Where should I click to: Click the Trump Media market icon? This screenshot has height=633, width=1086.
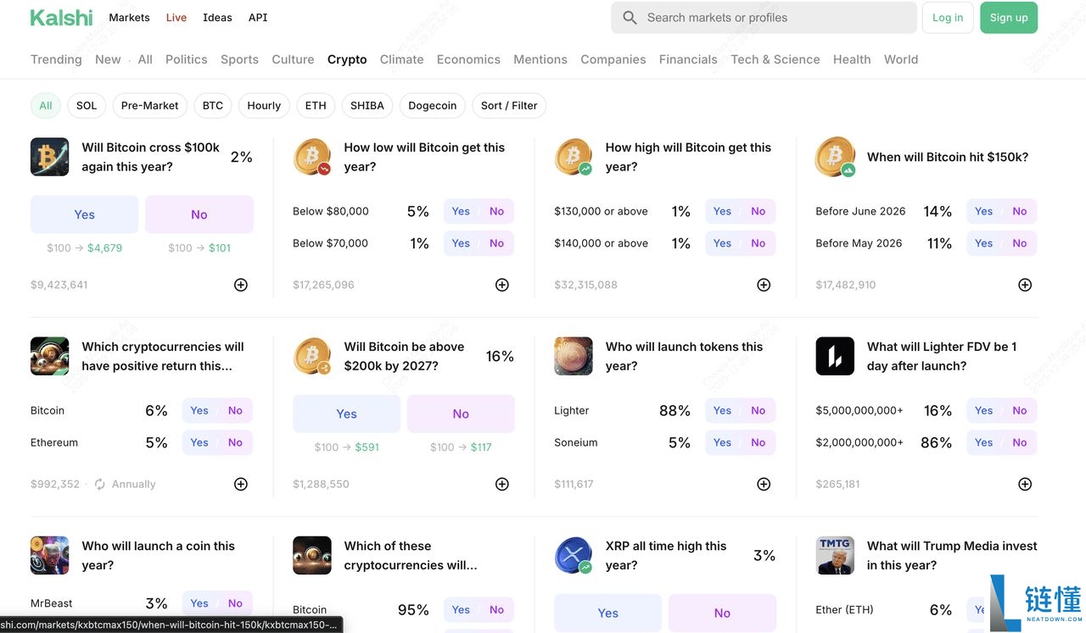pos(835,555)
